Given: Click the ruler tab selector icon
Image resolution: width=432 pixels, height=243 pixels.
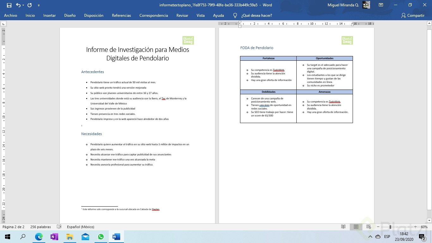Looking at the screenshot, I should pos(3,24).
